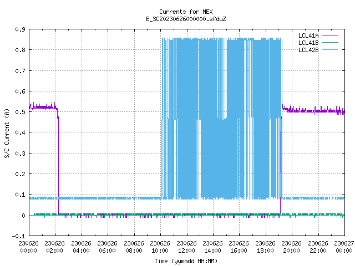Click the 0.5 y-axis tick value
The width and height of the screenshot is (355, 266).
pyautogui.click(x=20, y=112)
